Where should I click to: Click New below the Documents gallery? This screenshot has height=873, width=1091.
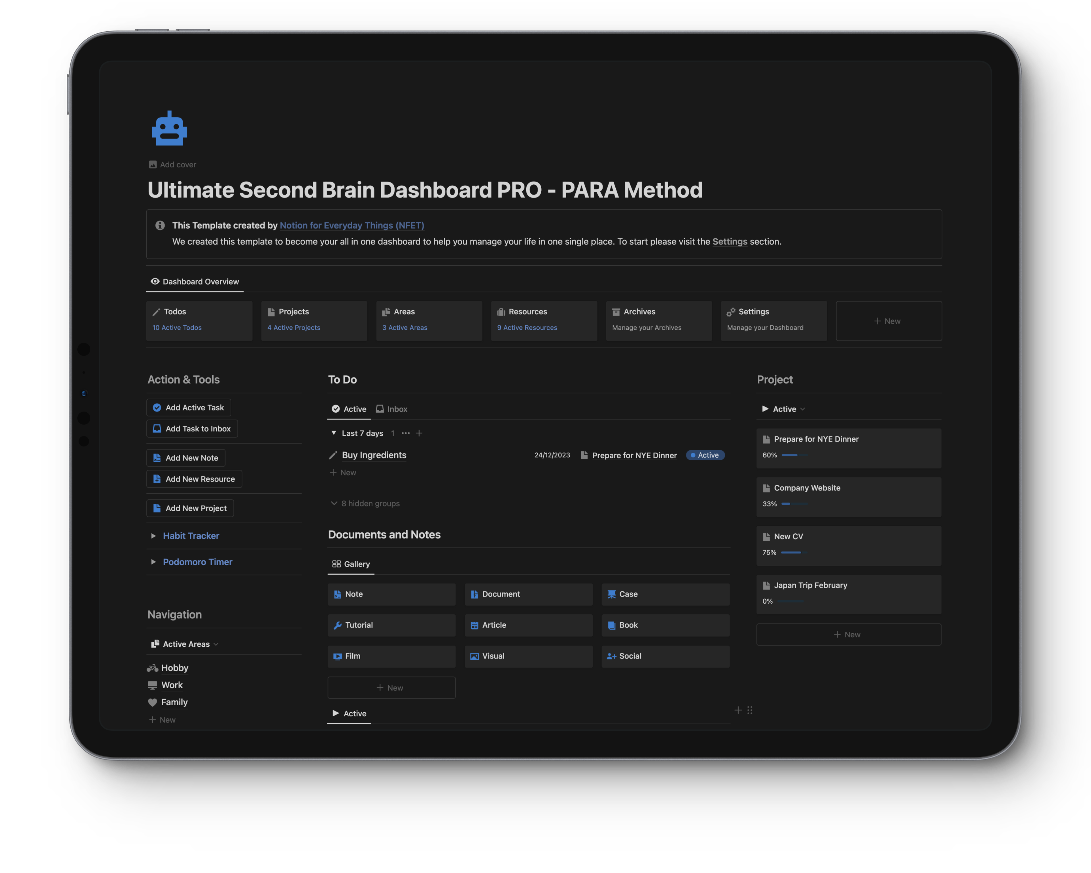pyautogui.click(x=391, y=688)
